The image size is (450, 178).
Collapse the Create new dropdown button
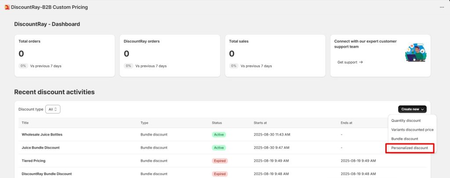pyautogui.click(x=412, y=109)
